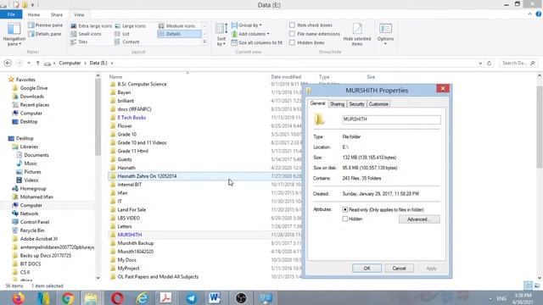
Task: Open Advanced attributes dialog
Action: [419, 219]
